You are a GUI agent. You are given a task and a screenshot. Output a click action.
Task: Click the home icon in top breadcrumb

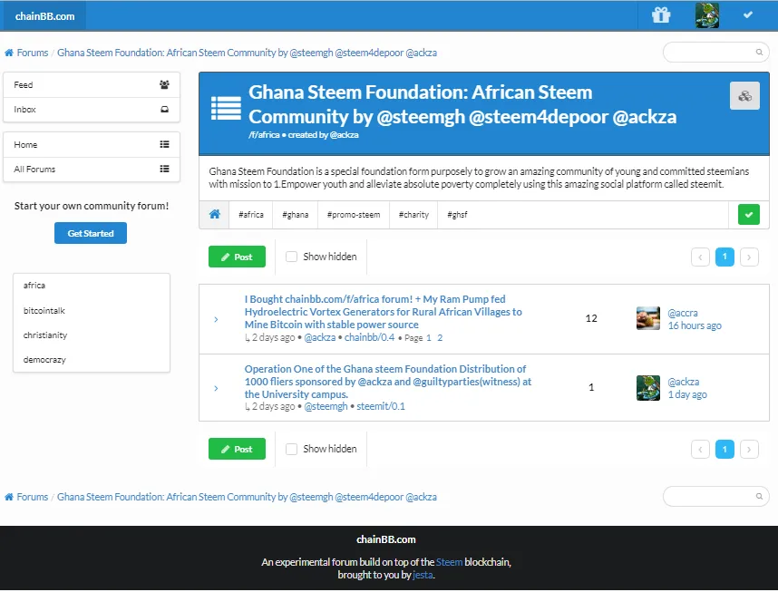9,53
